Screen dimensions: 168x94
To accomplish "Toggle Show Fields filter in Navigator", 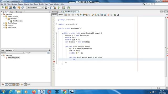I will [x=6, y=85].
